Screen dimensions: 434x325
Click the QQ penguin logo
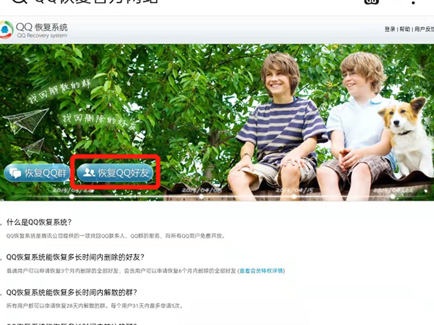pos(7,30)
